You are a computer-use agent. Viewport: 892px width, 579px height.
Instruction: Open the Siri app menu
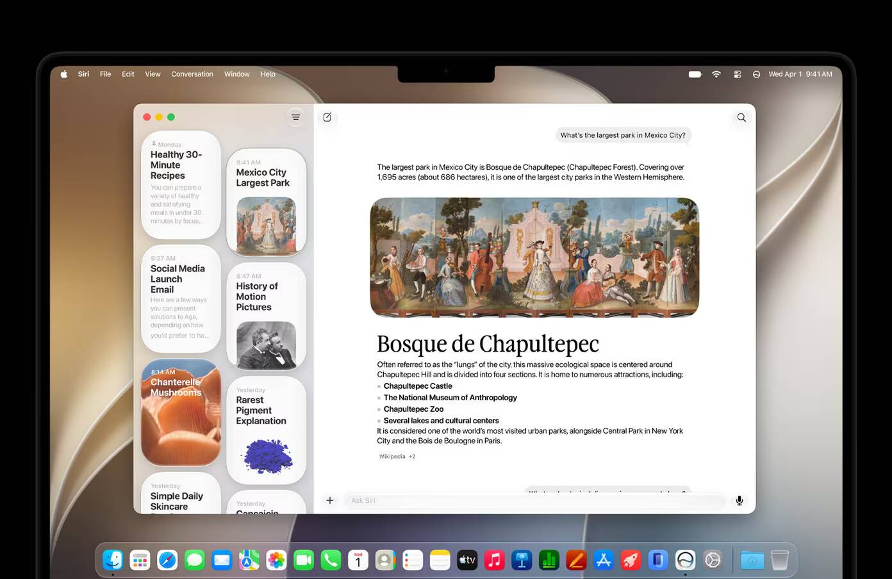pyautogui.click(x=83, y=74)
